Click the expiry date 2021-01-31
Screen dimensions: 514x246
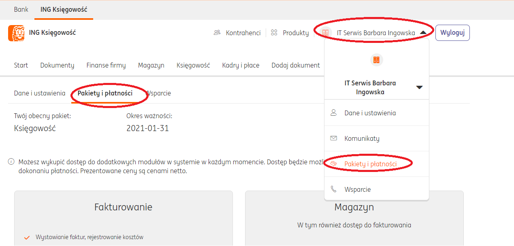point(147,129)
